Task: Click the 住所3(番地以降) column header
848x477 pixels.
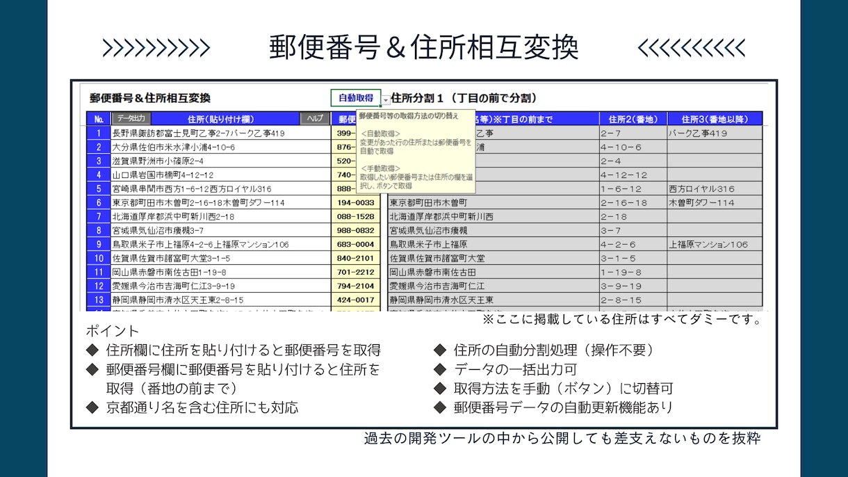Action: pos(715,119)
